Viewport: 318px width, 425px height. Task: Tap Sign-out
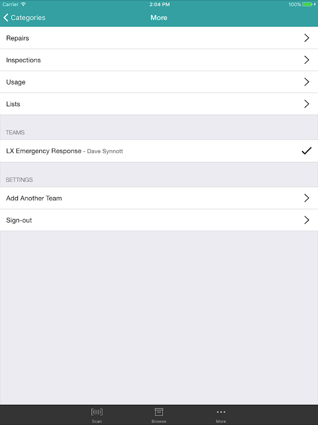point(19,220)
